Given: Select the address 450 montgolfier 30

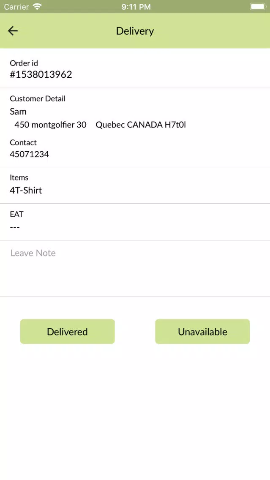Looking at the screenshot, I should pyautogui.click(x=51, y=125).
